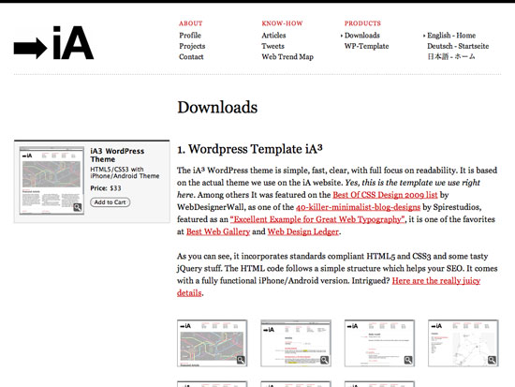Open the fourth gallery thumbnail with the map

click(463, 343)
